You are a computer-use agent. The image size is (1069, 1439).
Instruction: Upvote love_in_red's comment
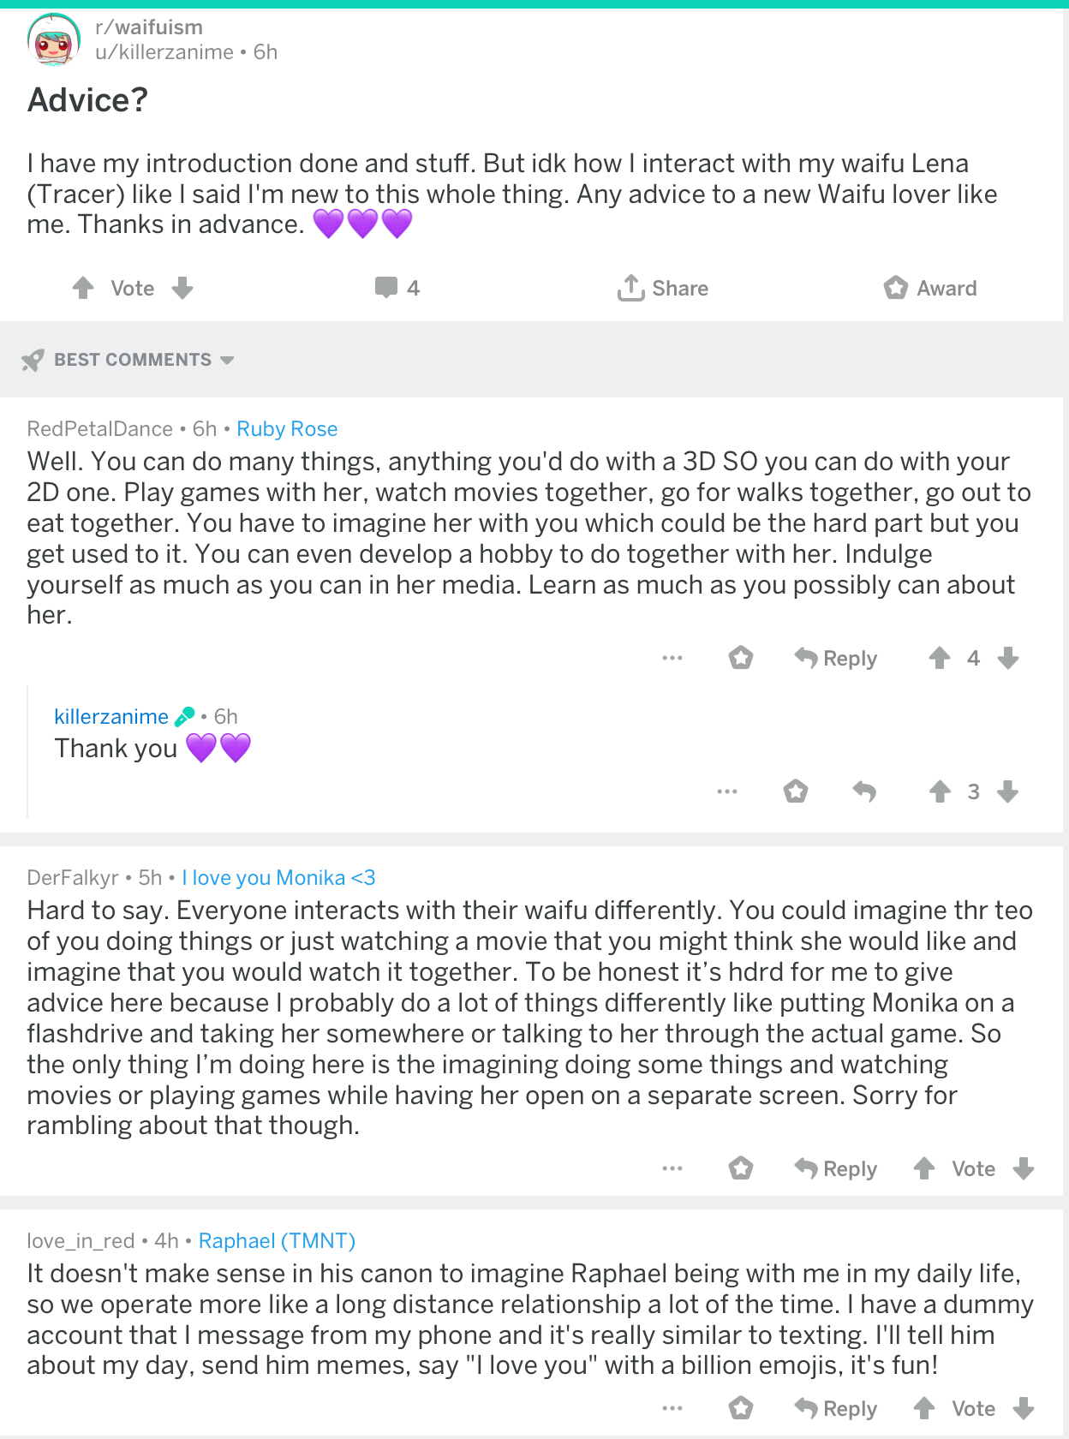(924, 1408)
